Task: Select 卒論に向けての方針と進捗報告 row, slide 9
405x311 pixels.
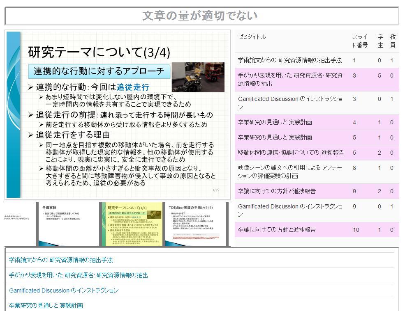Action: click(x=317, y=191)
